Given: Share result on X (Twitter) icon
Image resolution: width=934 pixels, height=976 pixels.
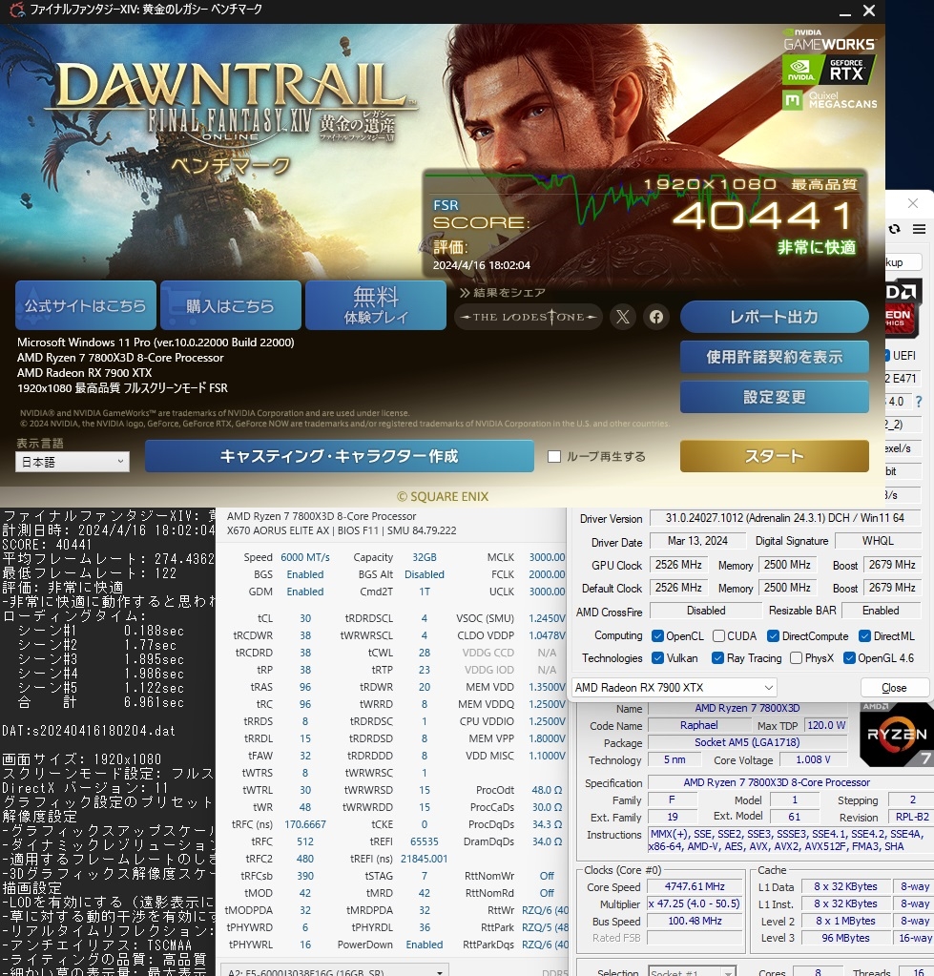Looking at the screenshot, I should [623, 317].
